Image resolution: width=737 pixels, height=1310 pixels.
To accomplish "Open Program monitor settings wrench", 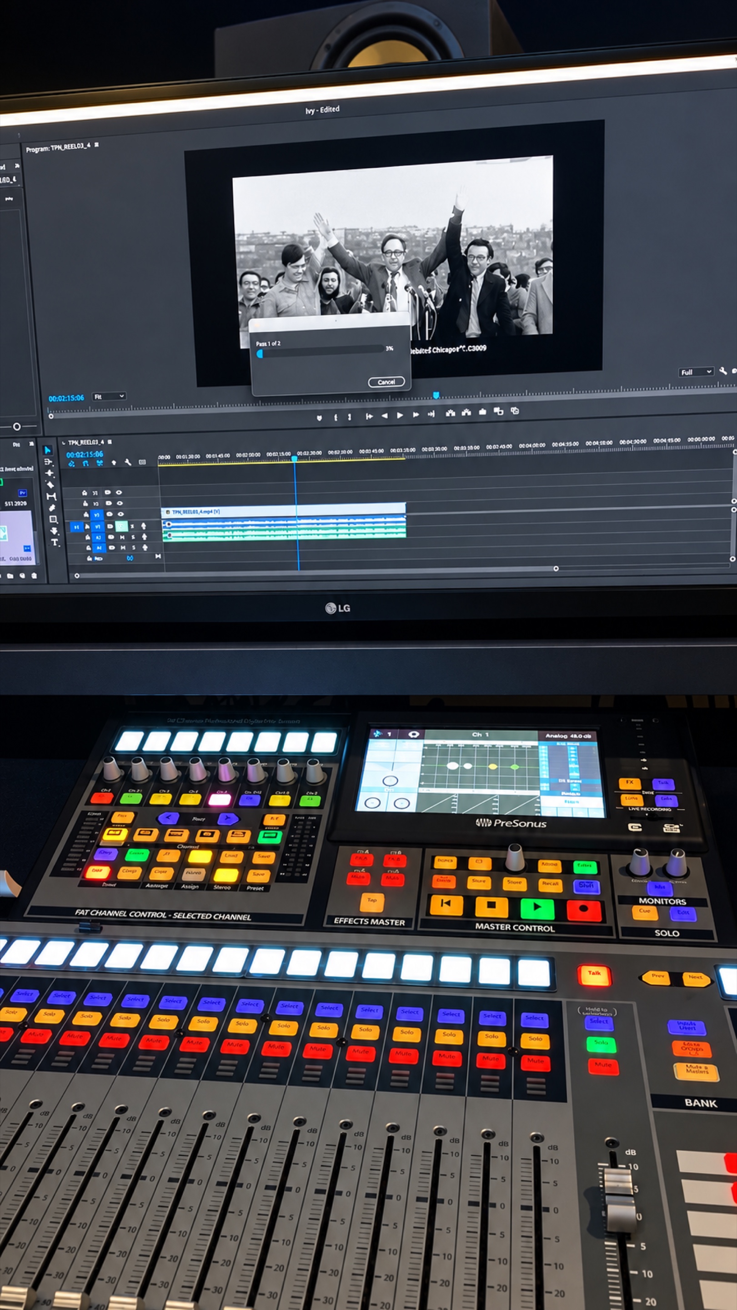I will (x=722, y=371).
